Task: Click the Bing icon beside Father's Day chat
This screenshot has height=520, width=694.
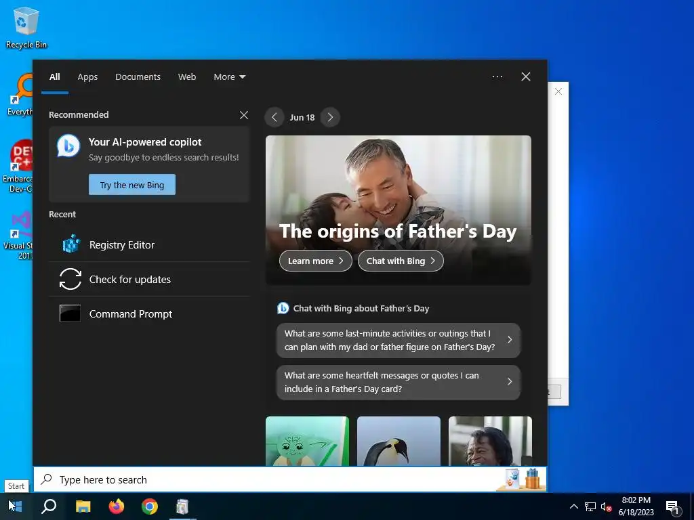Action: [x=283, y=308]
